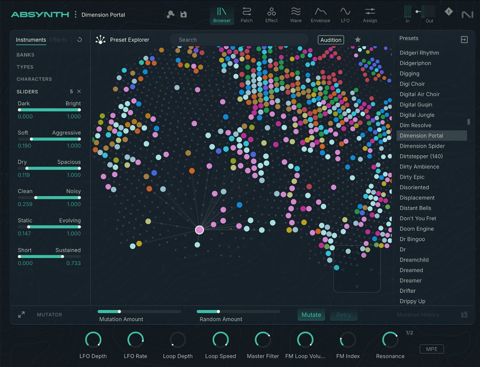Pan map down with navigation arrow

tap(357, 286)
